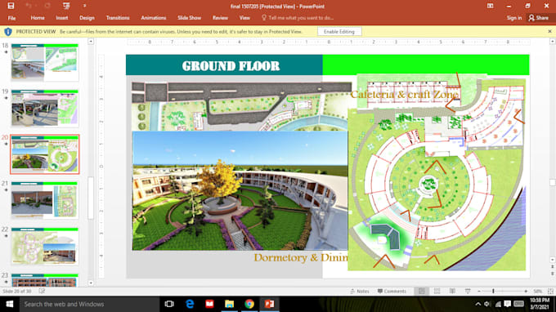The width and height of the screenshot is (556, 312).
Task: Select slide 20 thumbnail
Action: point(45,154)
